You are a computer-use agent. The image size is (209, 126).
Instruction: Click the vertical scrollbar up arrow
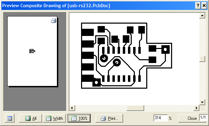(x=202, y=15)
